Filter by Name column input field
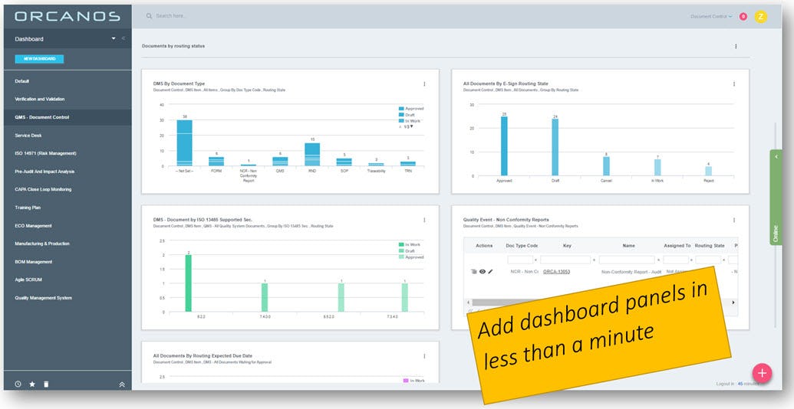794x409 pixels. point(628,260)
